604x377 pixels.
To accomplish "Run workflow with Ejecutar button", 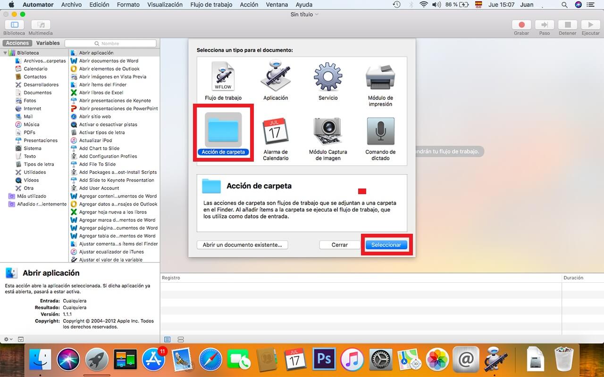I will click(x=590, y=25).
